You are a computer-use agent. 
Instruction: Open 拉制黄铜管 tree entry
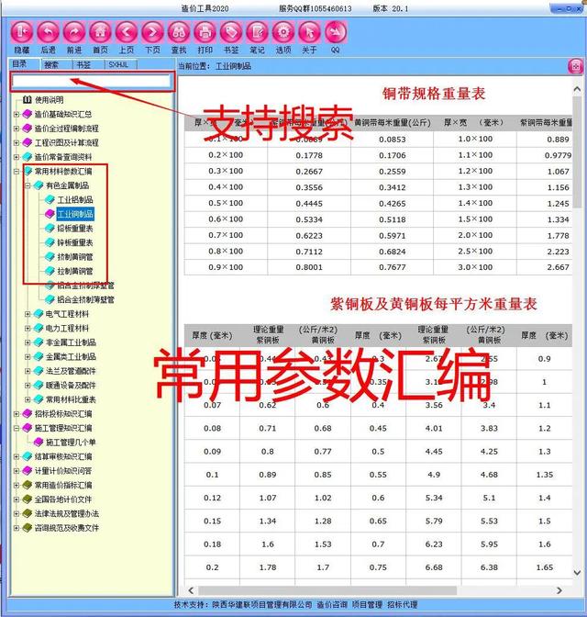tap(75, 271)
